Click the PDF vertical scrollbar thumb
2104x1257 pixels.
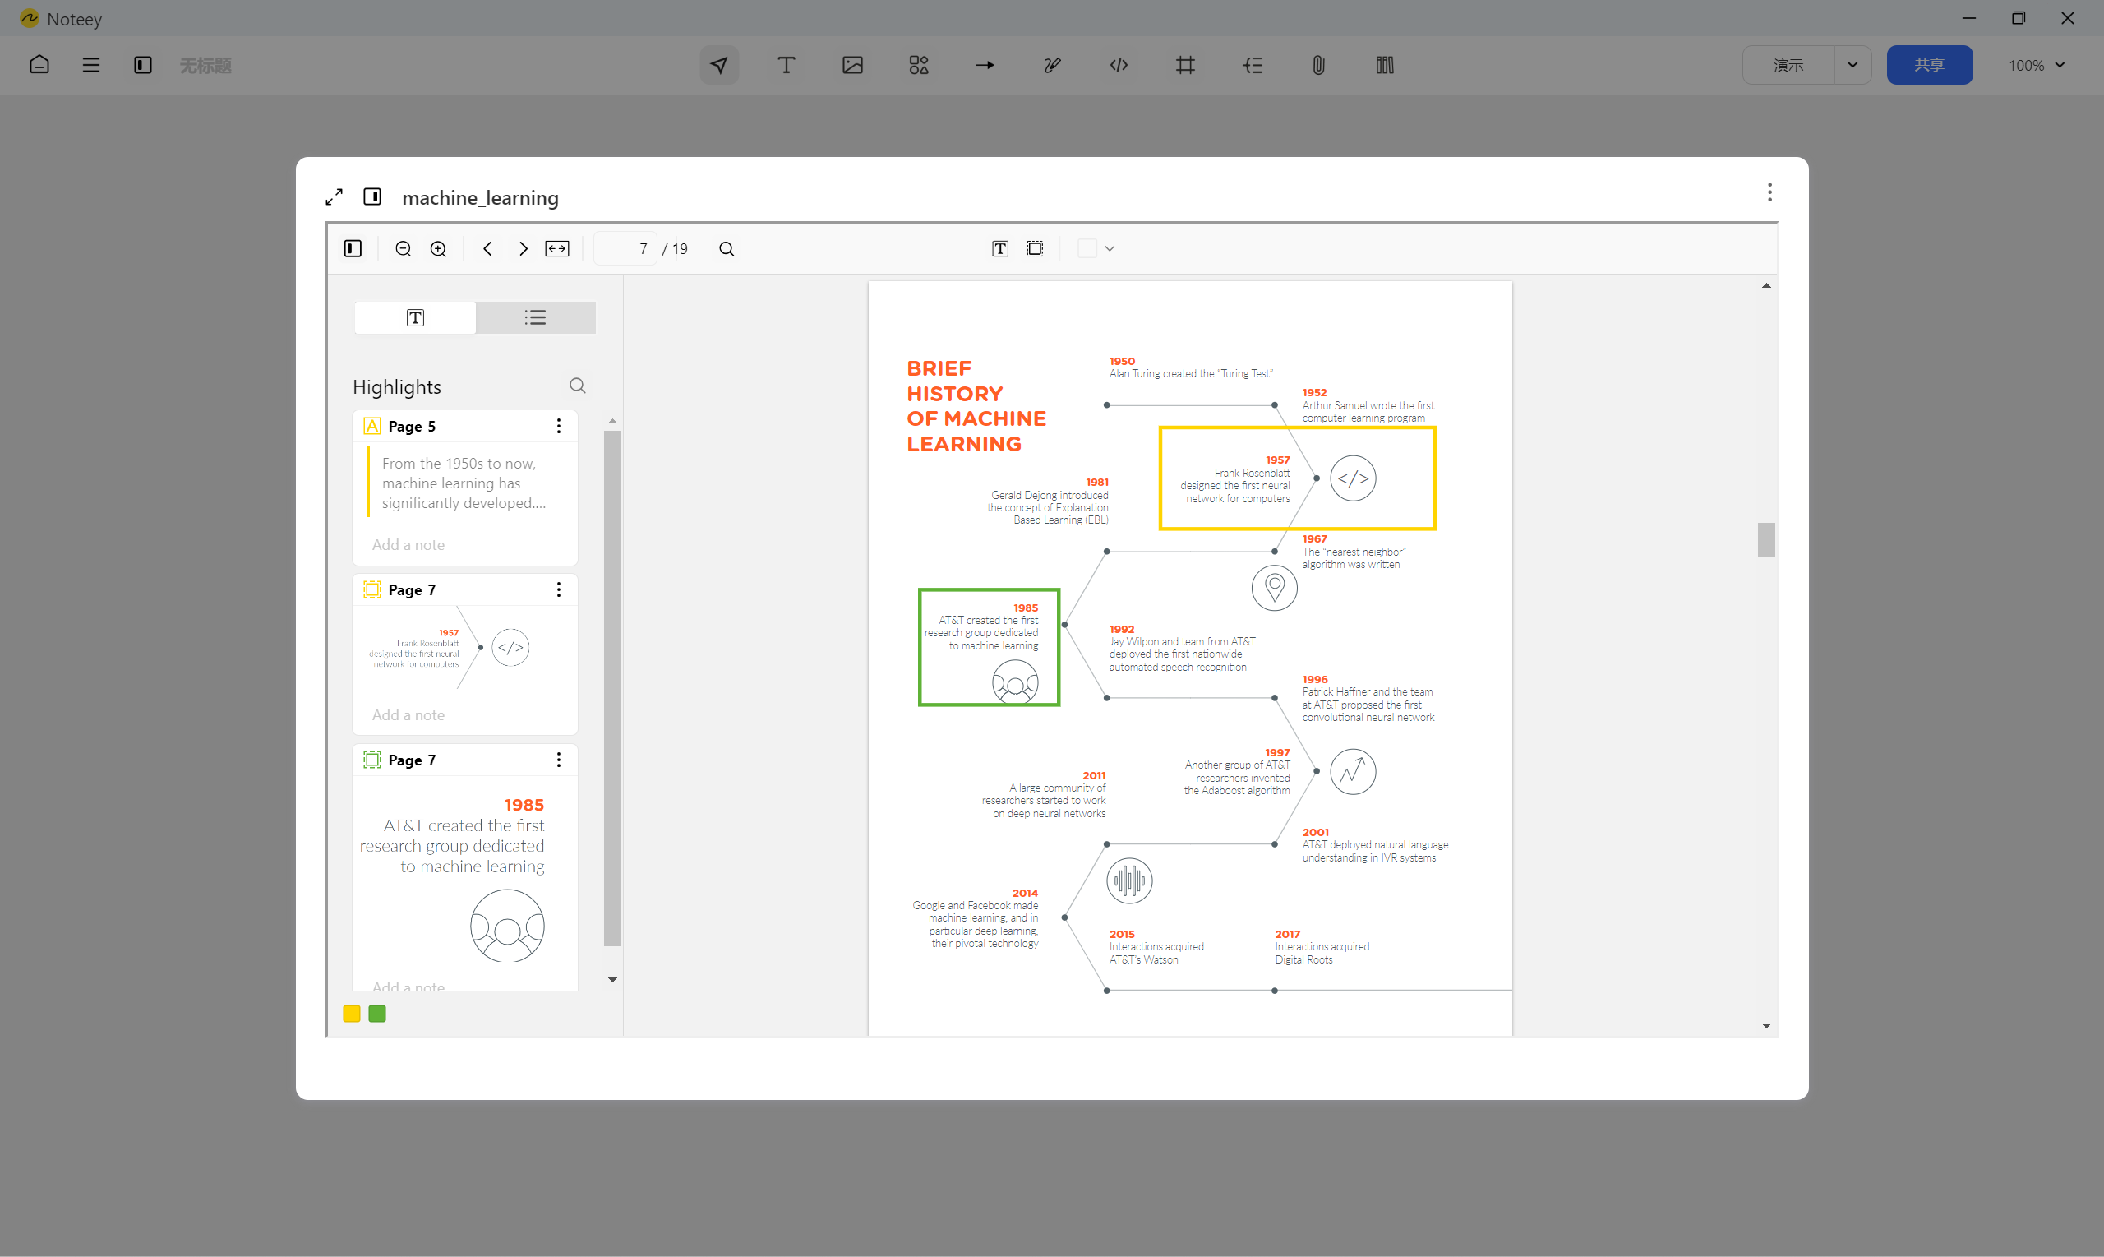click(x=1766, y=539)
